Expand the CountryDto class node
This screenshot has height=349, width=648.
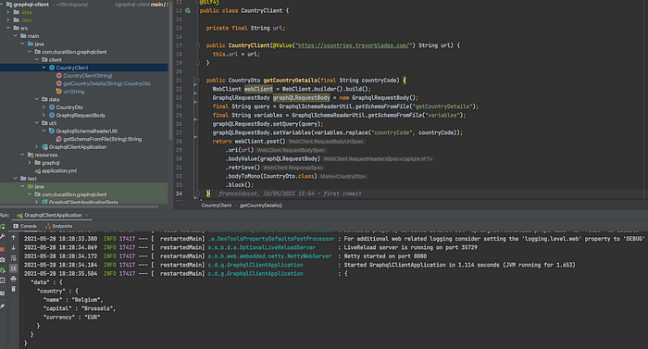click(44, 107)
